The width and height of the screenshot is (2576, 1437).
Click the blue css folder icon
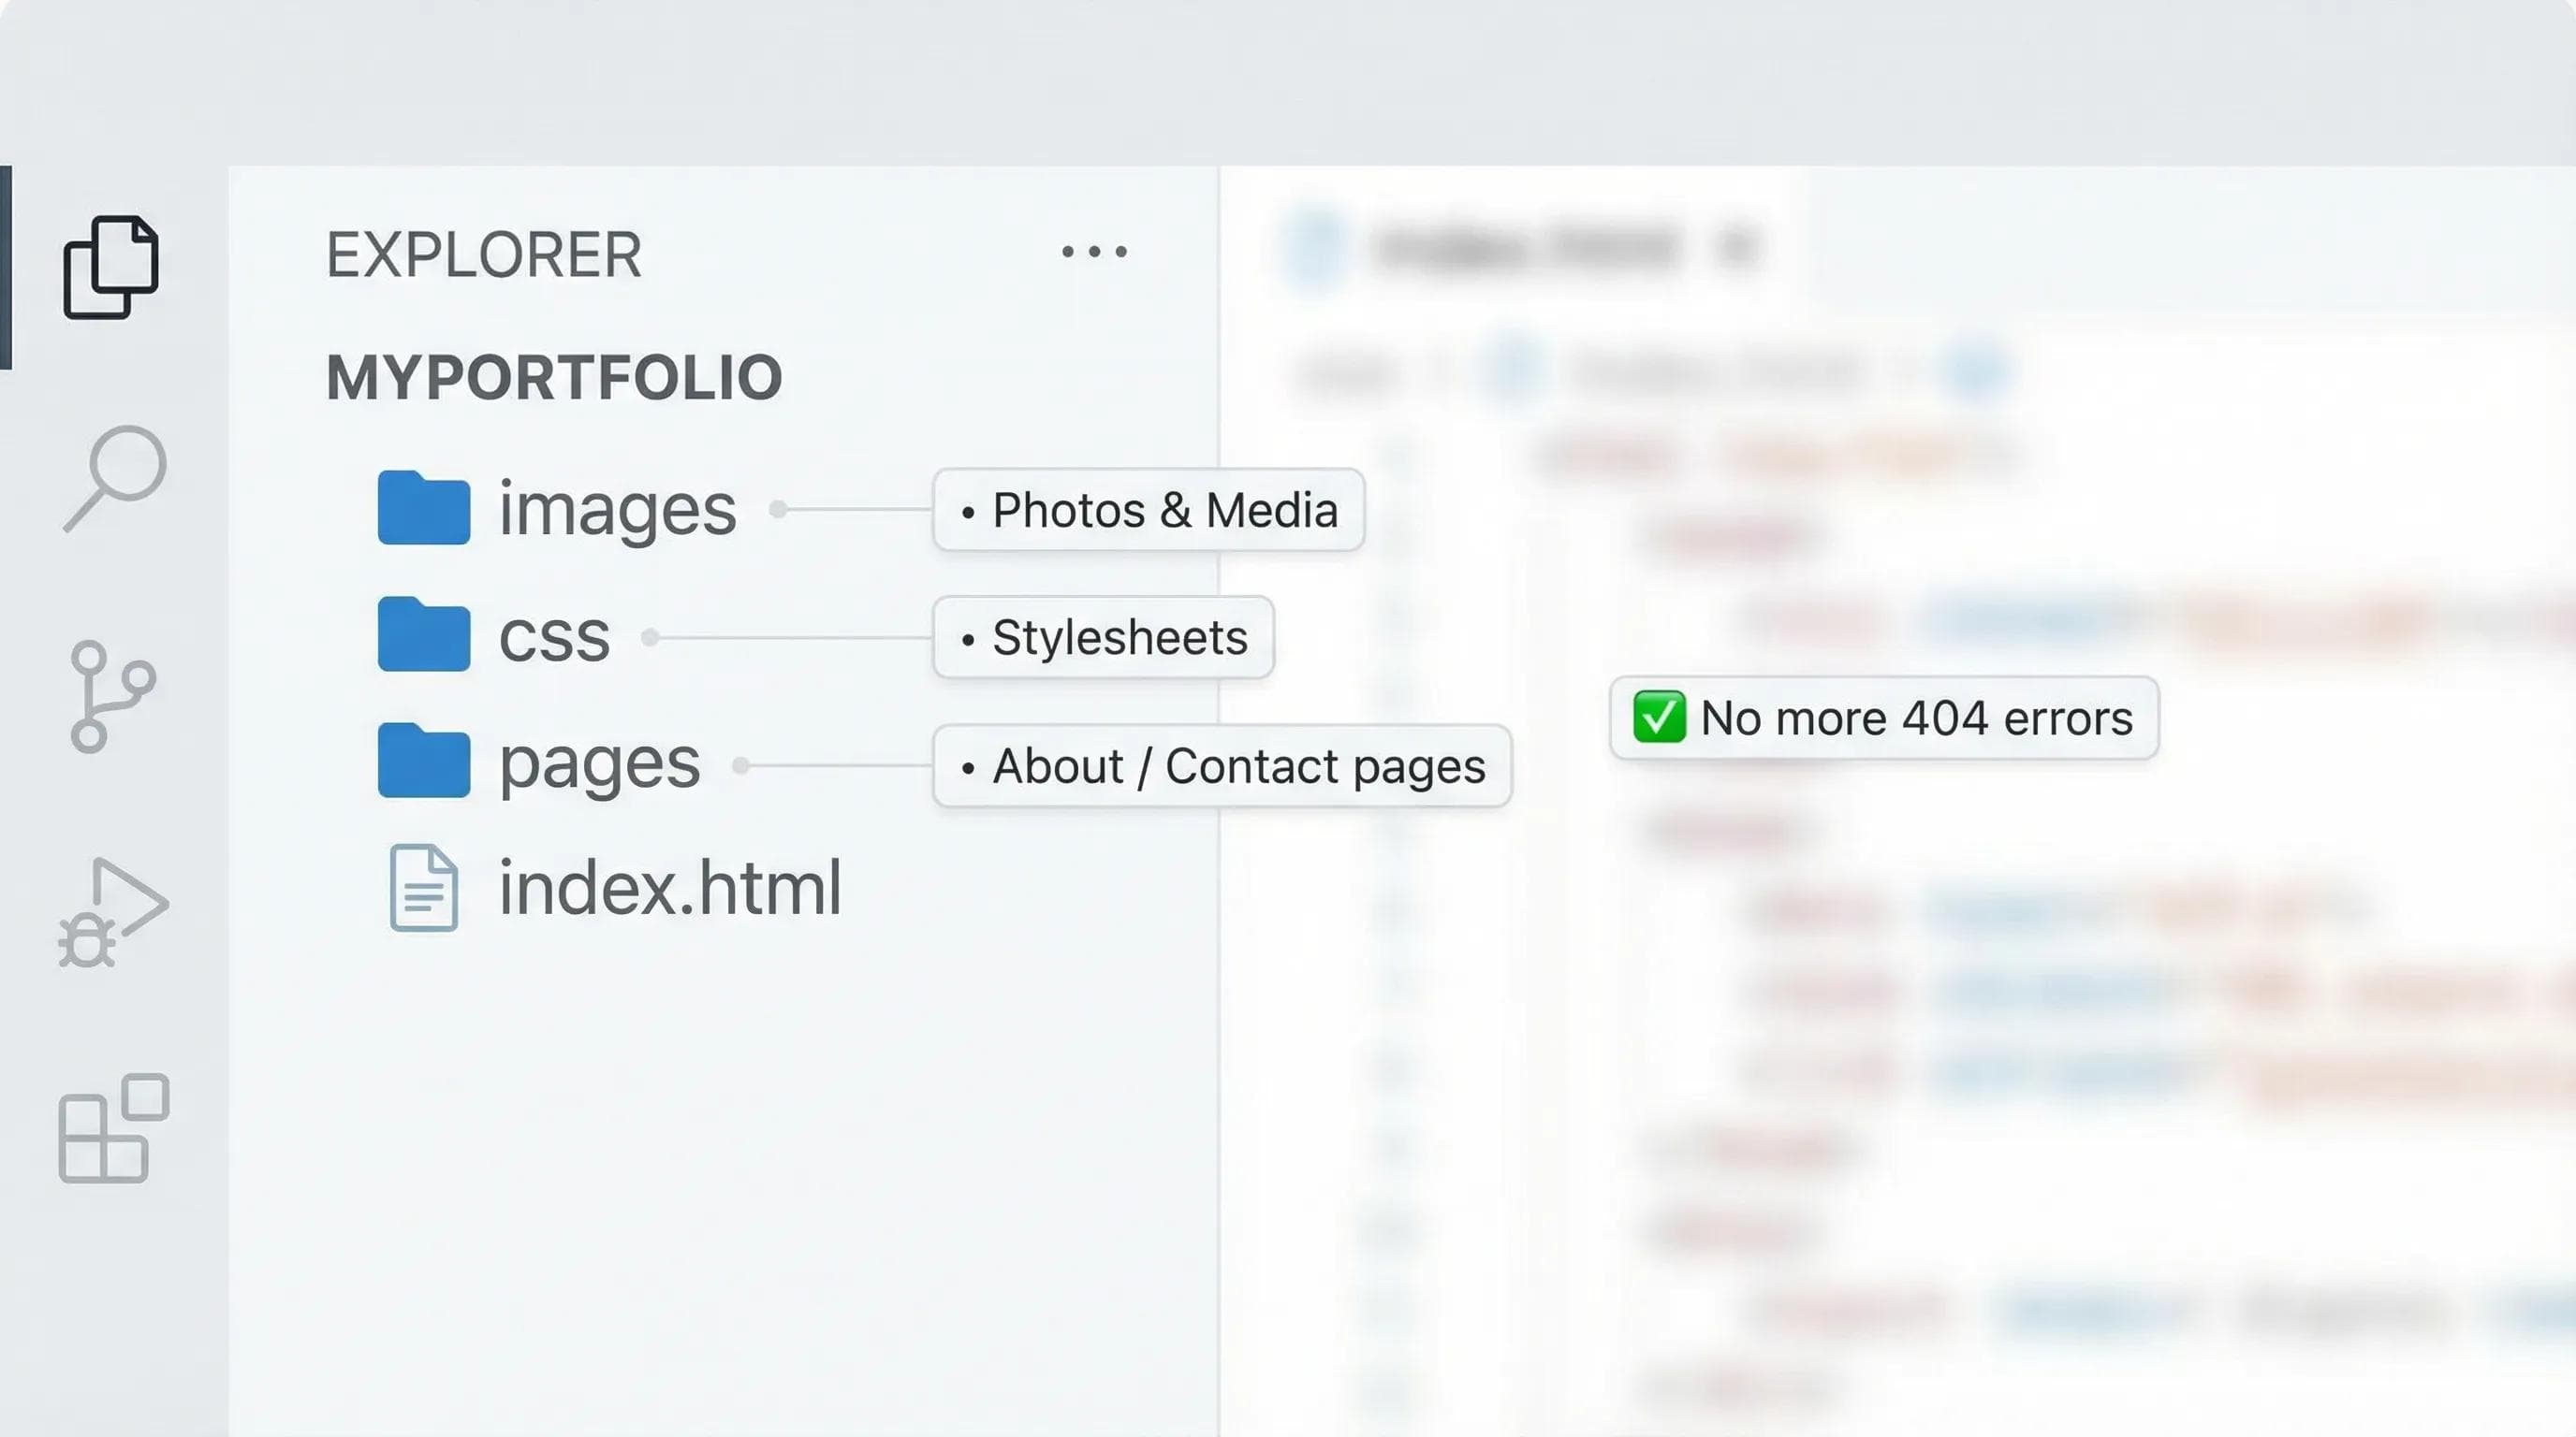pyautogui.click(x=424, y=634)
